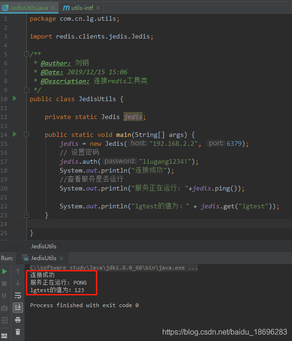292x341 pixels.
Task: Close the JedisUtils run tab
Action: 61,258
